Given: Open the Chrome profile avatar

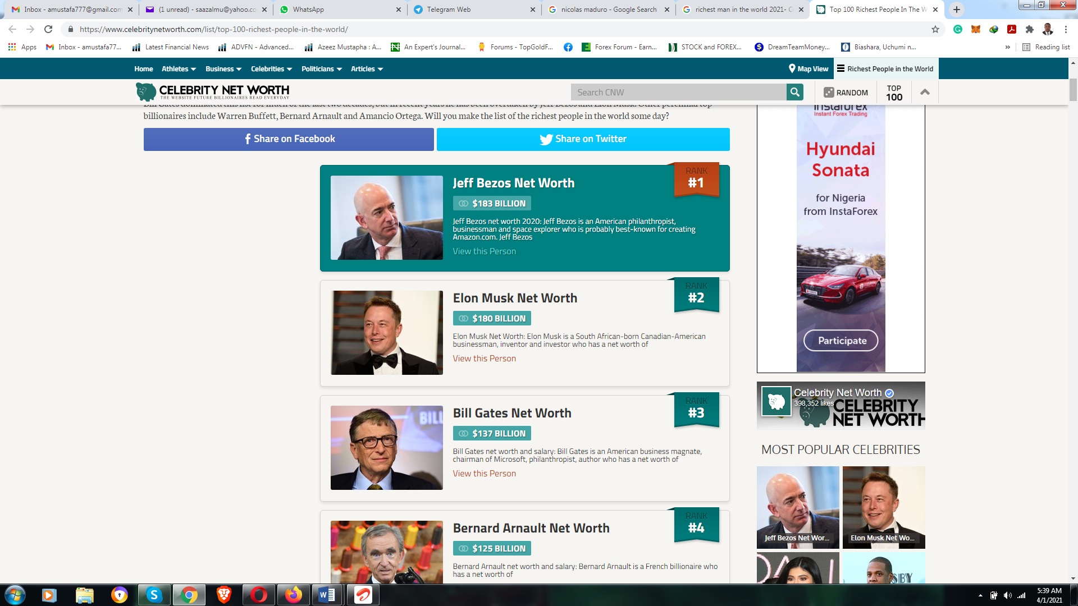Looking at the screenshot, I should (1048, 29).
